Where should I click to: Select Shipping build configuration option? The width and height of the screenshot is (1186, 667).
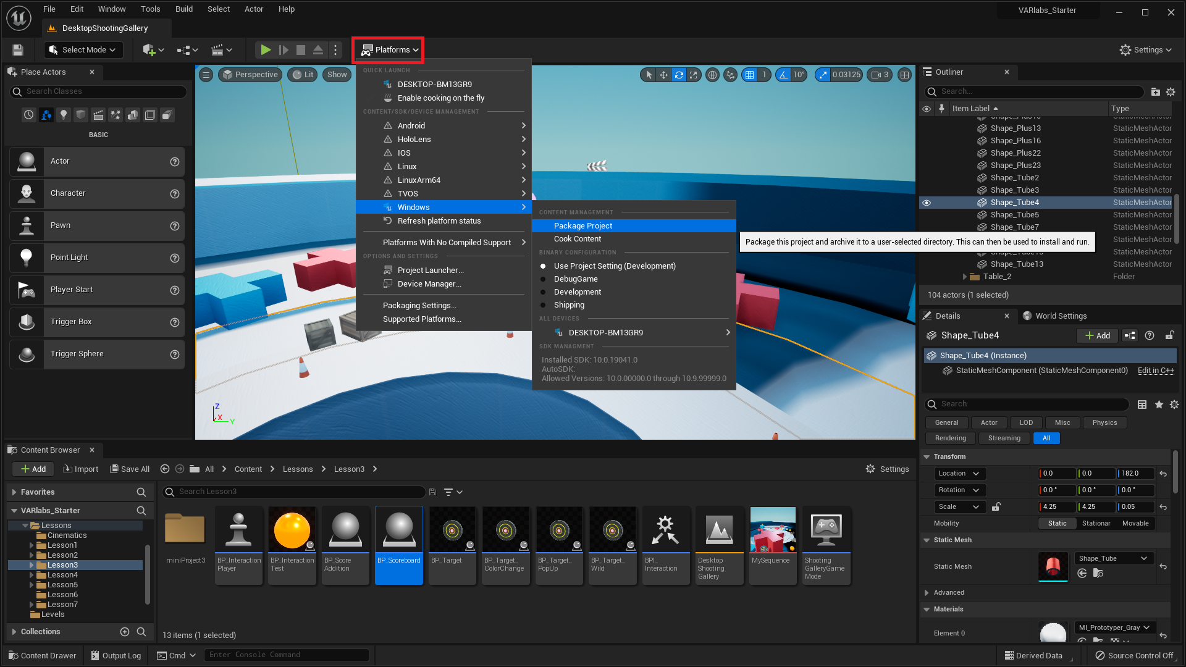(568, 304)
